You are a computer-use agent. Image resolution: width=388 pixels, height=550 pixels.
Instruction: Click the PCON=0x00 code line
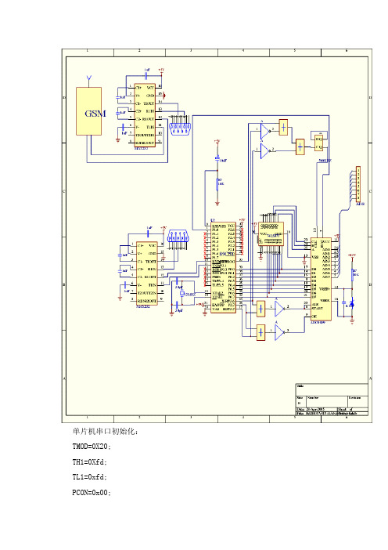click(x=92, y=493)
